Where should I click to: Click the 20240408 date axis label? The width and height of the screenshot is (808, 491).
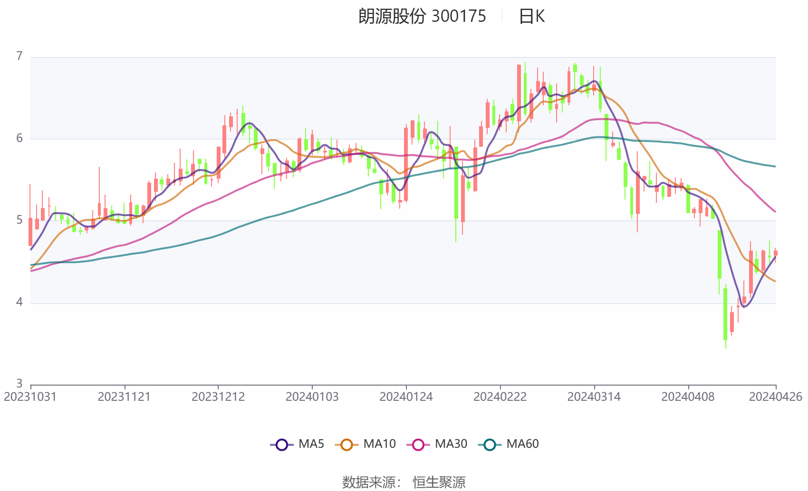(x=688, y=397)
